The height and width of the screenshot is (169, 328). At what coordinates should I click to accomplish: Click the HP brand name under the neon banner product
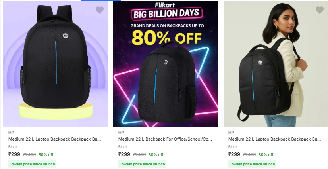coord(121,133)
